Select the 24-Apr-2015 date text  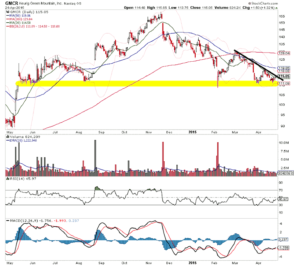(x=15, y=8)
